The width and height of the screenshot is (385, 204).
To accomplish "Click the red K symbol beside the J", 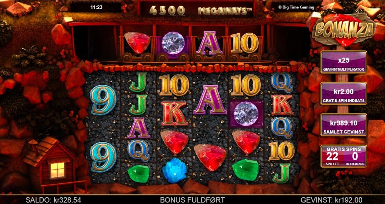I will (175, 114).
